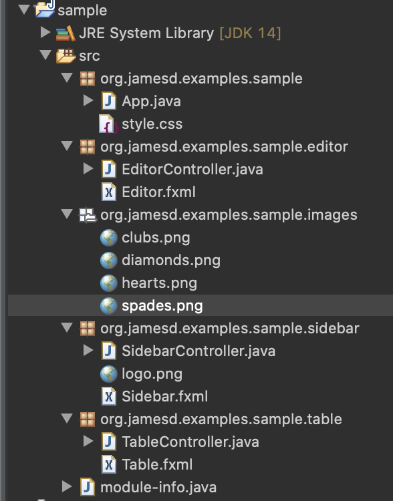Click the org.jamesd.examples.sample.images package icon
Image resolution: width=393 pixels, height=501 pixels.
(88, 215)
